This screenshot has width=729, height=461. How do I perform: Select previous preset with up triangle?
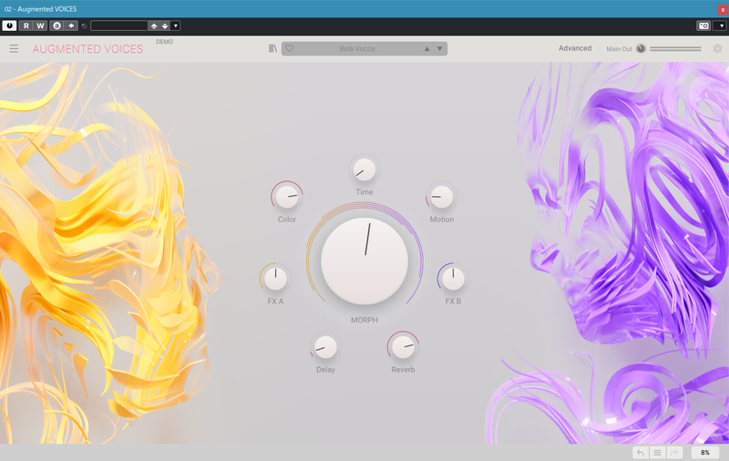[x=426, y=48]
